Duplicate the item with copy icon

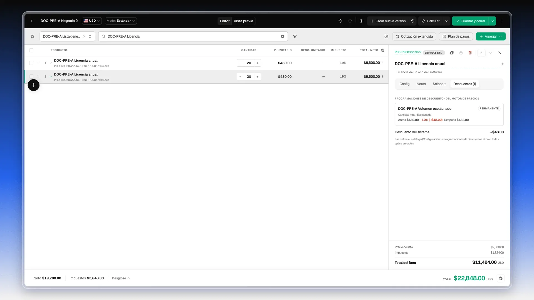(x=452, y=53)
